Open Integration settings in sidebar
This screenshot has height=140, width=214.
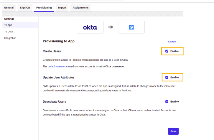click(x=20, y=38)
